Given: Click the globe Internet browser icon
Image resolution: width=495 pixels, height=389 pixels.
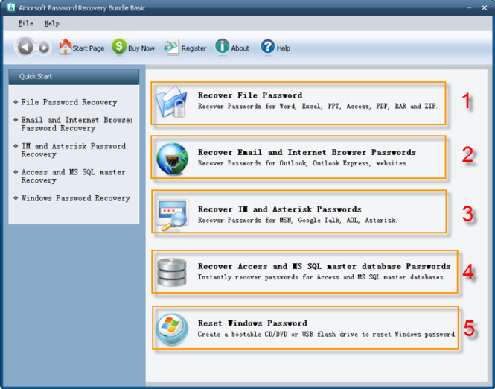Looking at the screenshot, I should point(173,159).
